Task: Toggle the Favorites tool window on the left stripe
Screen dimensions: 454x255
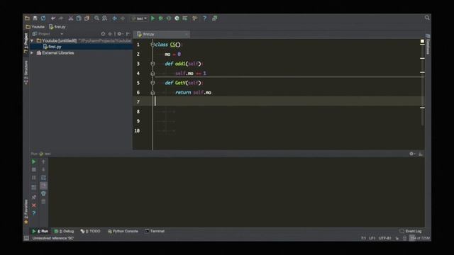Action: [x=26, y=212]
